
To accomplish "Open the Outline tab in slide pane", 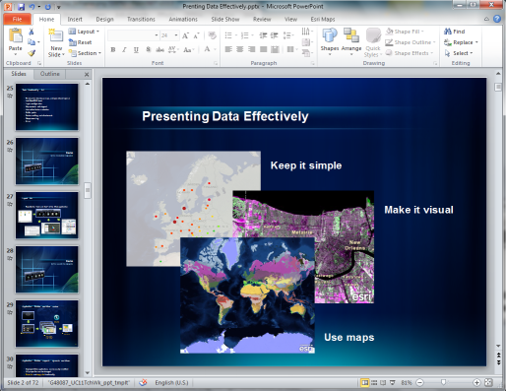I will [50, 74].
